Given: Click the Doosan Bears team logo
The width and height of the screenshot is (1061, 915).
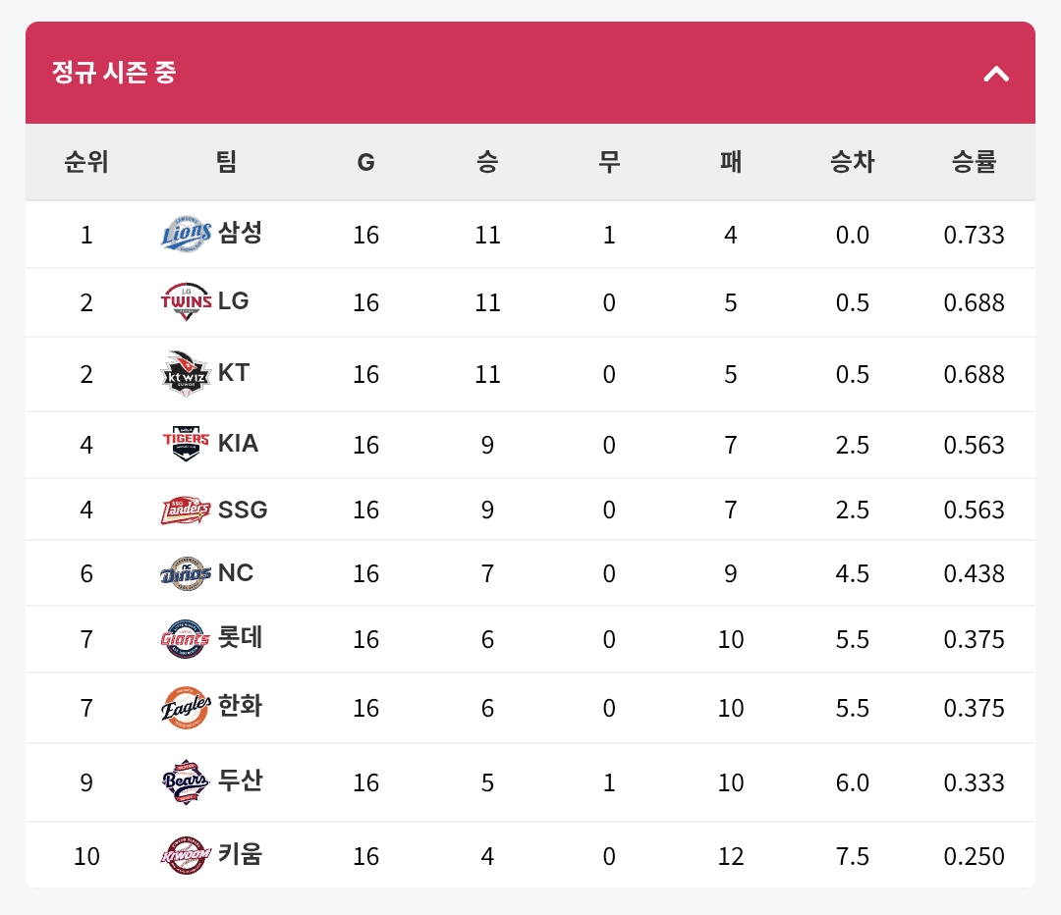Looking at the screenshot, I should (x=186, y=782).
